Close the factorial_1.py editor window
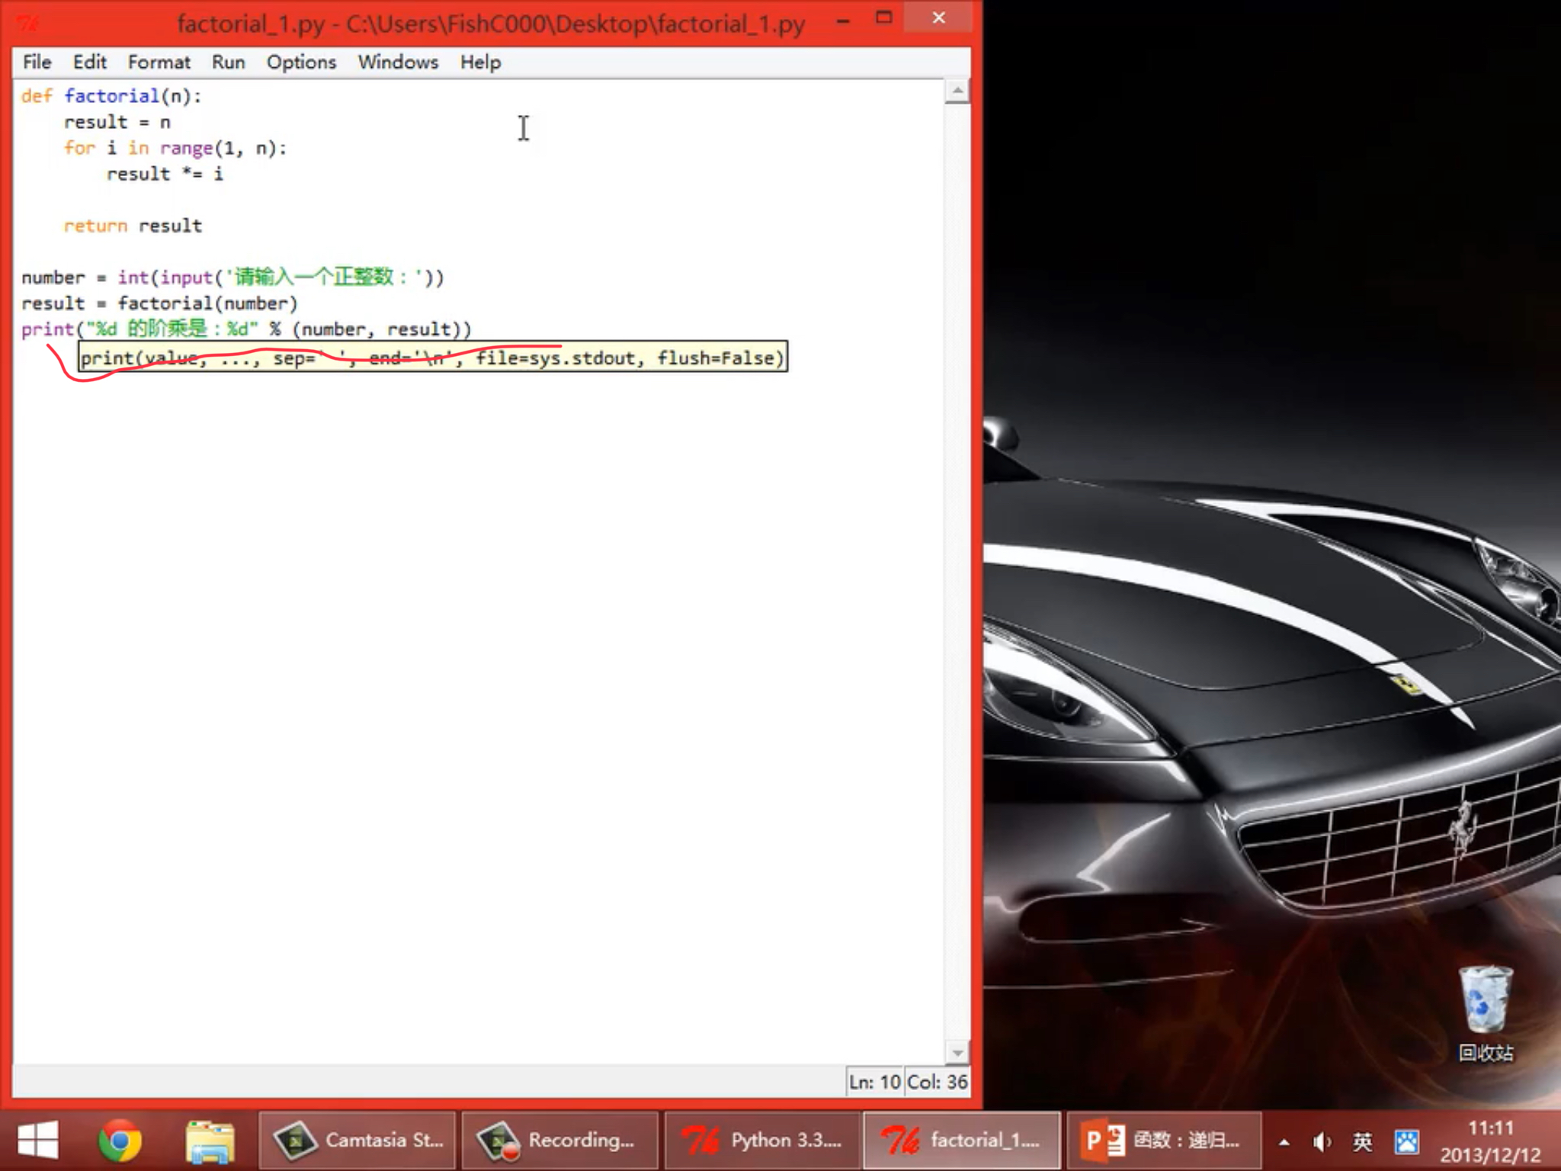Screen dimensions: 1561x1171 point(939,18)
